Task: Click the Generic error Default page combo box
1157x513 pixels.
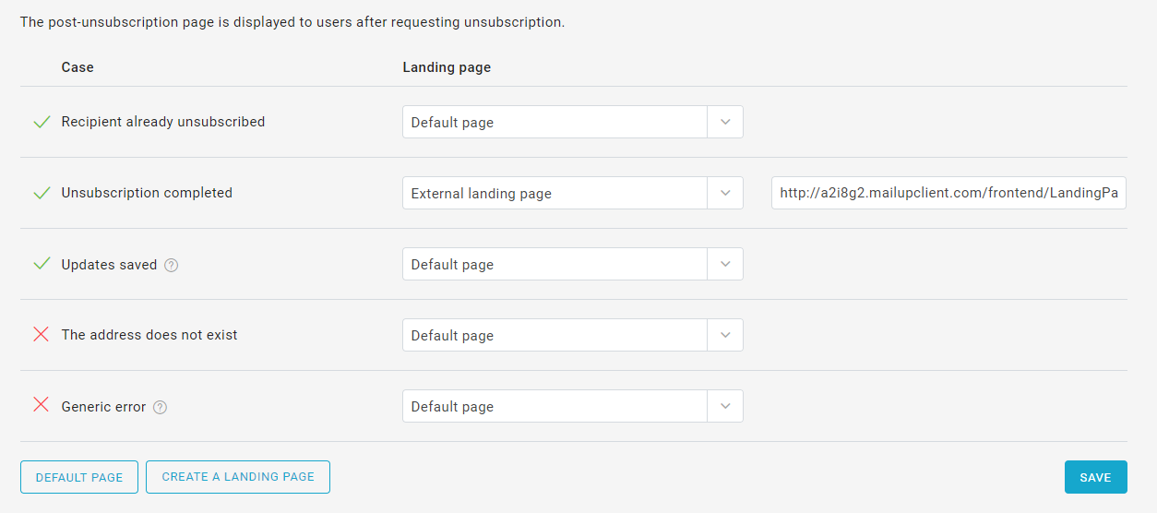Action: tap(555, 406)
